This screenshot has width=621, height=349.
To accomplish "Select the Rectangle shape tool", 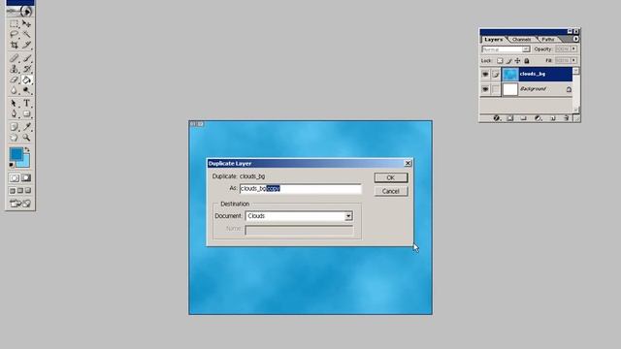I will pos(26,114).
